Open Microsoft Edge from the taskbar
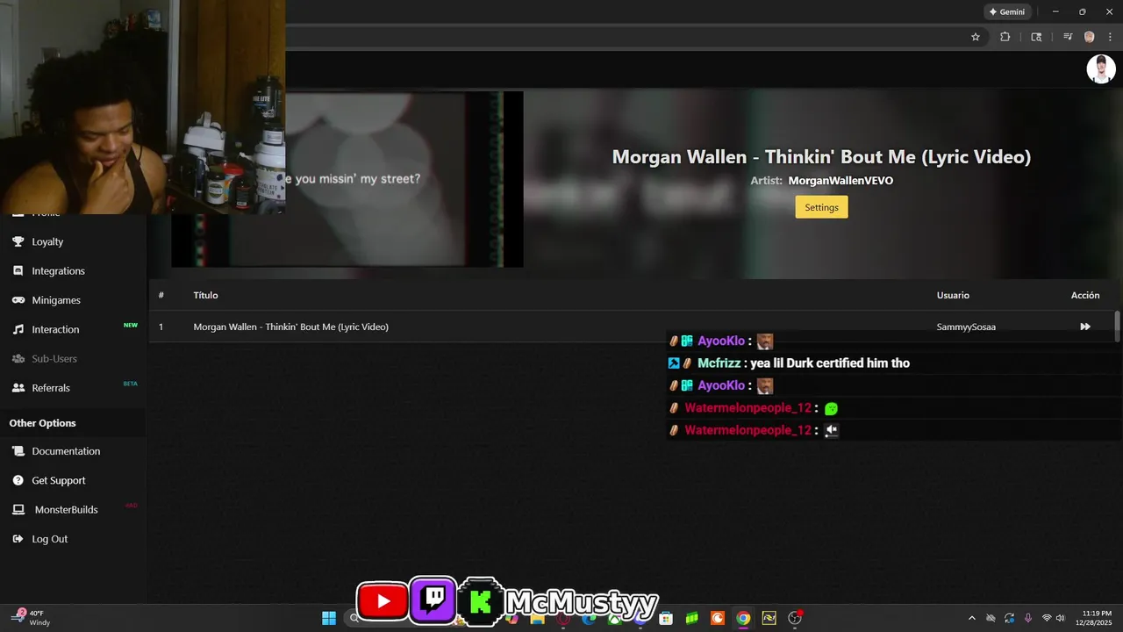This screenshot has width=1123, height=632. [x=589, y=619]
